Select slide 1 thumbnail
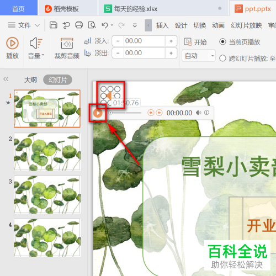This screenshot has height=276, width=276. click(x=47, y=109)
